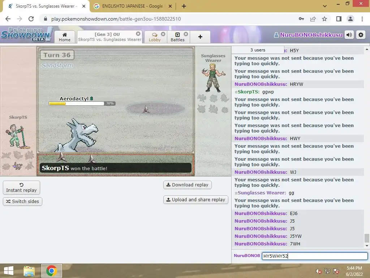
Task: Click Sandstorm weather label
Action: pyautogui.click(x=57, y=65)
